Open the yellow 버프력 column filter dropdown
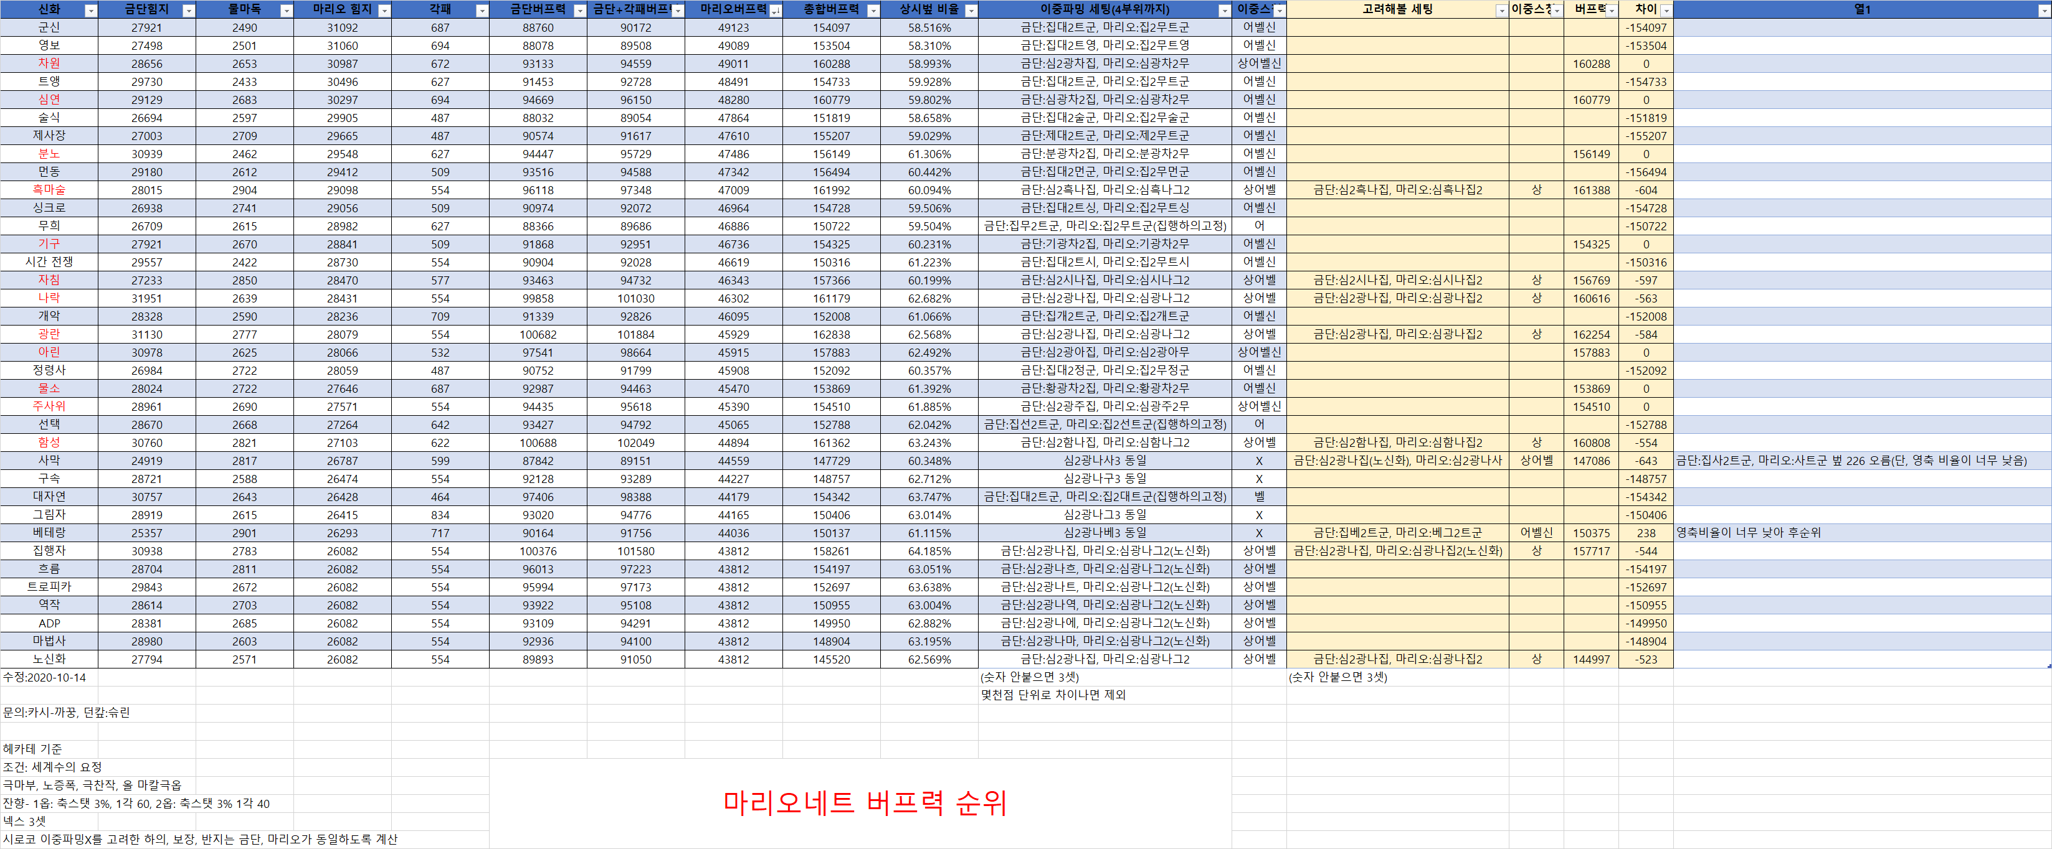 1612,11
